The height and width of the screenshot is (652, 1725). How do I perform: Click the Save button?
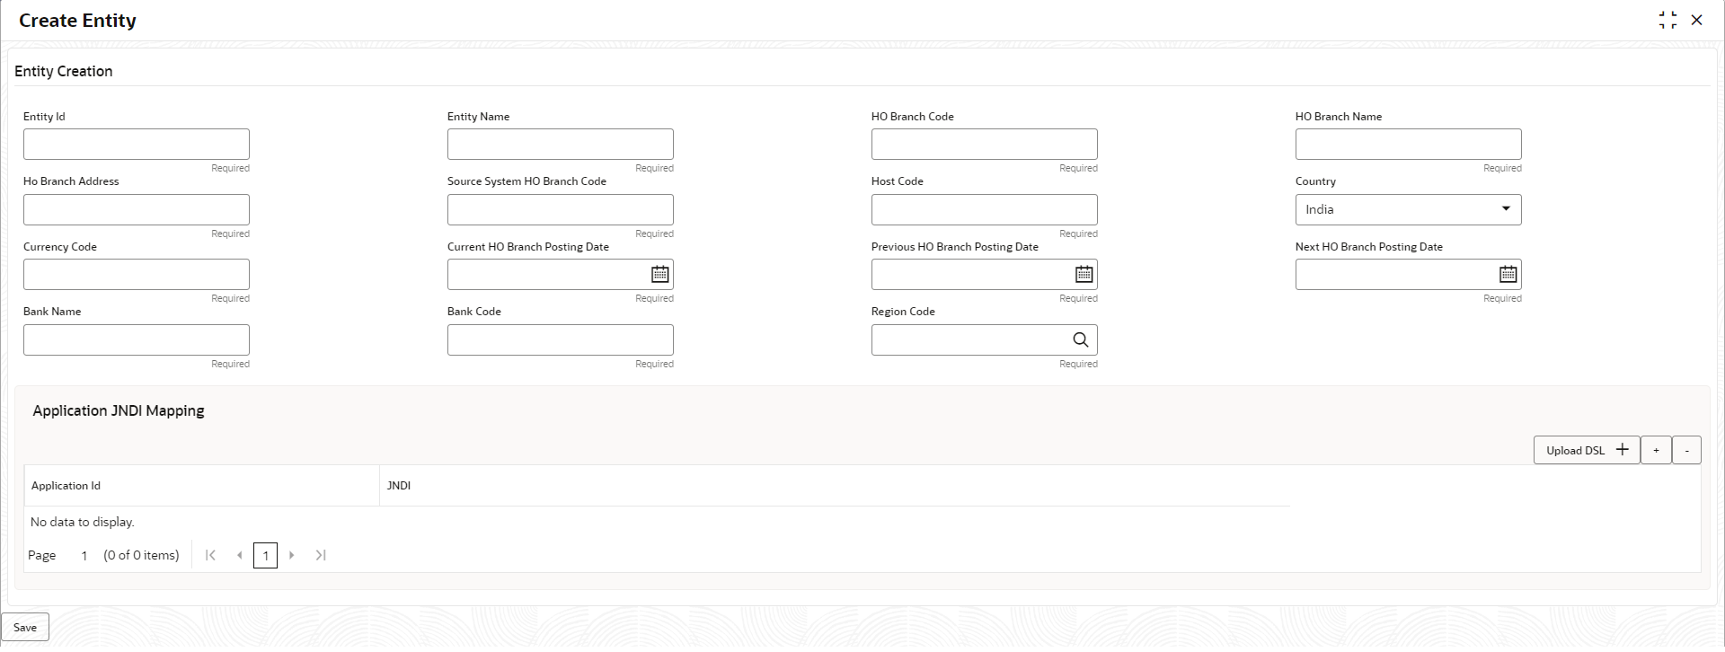[25, 628]
